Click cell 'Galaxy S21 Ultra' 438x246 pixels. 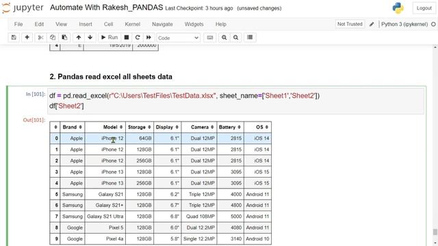(105, 217)
